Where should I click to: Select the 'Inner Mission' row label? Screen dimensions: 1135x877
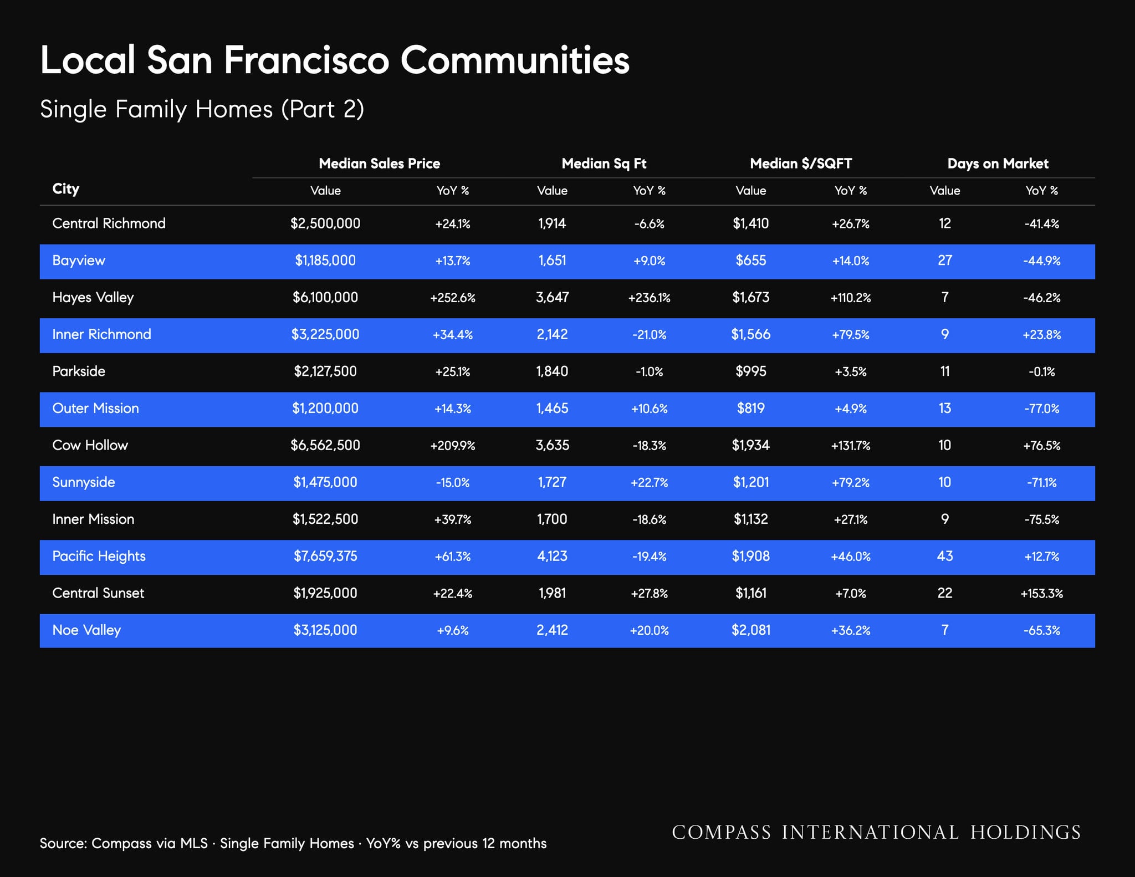93,519
